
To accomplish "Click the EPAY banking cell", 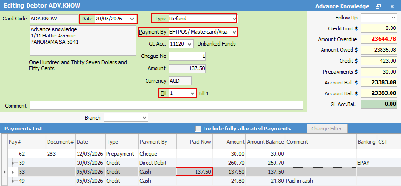I will [x=366, y=163].
